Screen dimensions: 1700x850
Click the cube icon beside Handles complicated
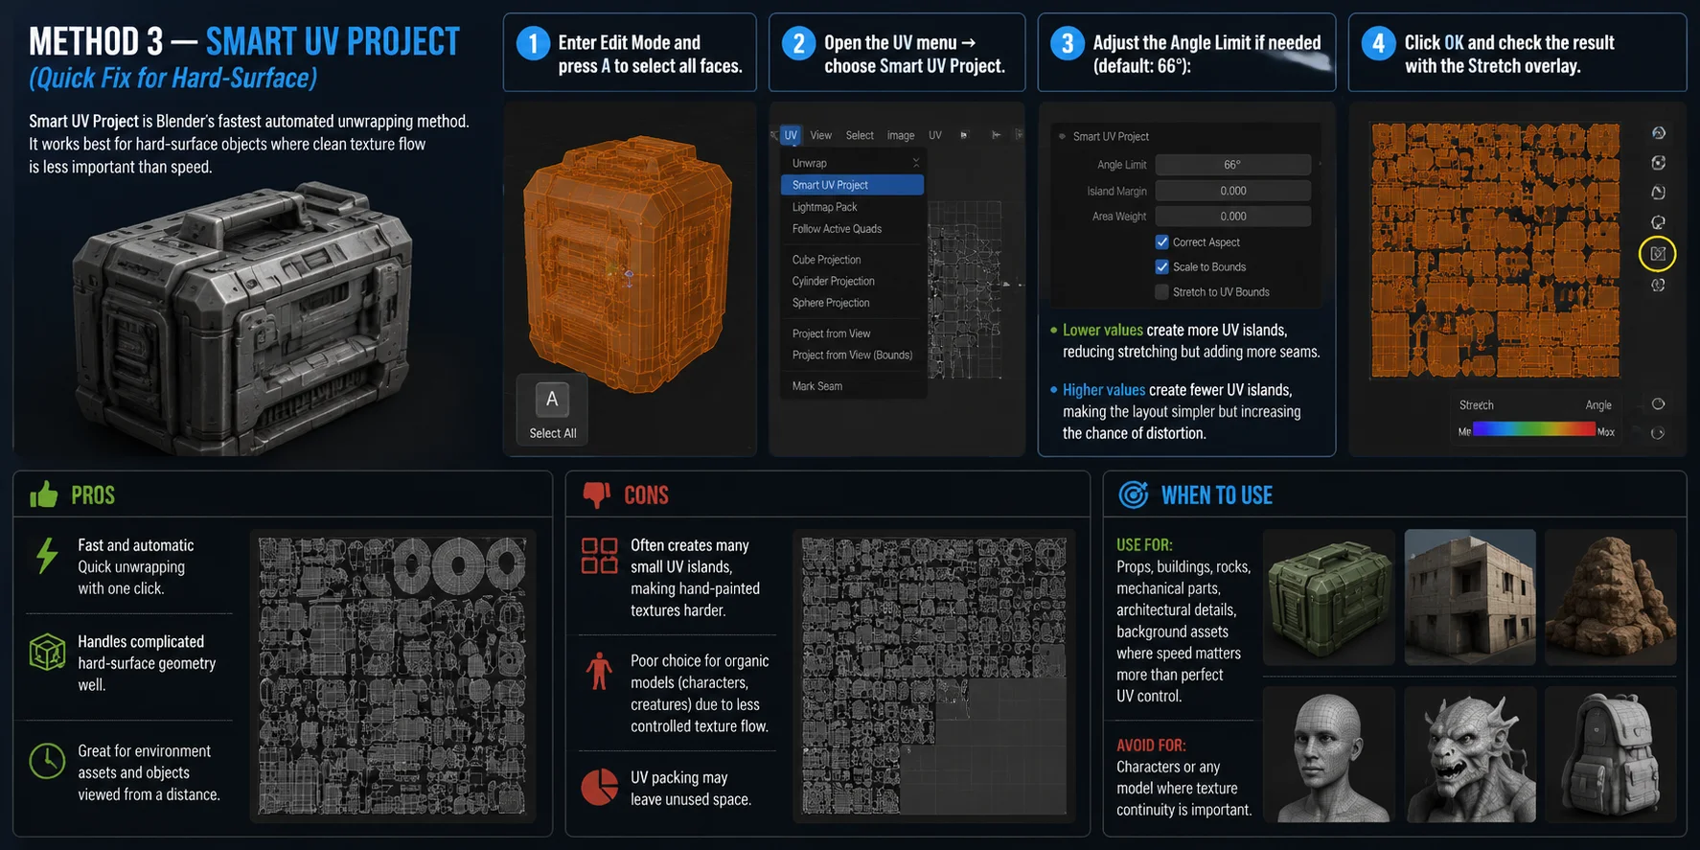pos(47,653)
